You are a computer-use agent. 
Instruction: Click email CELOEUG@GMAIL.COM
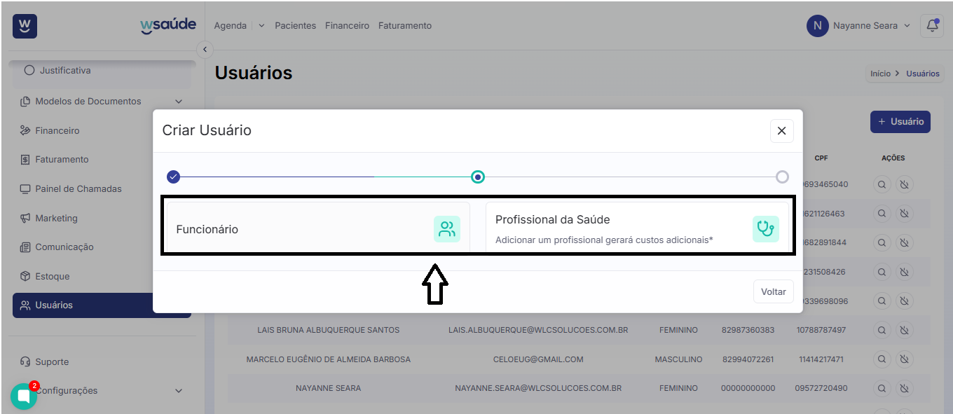pyautogui.click(x=538, y=359)
